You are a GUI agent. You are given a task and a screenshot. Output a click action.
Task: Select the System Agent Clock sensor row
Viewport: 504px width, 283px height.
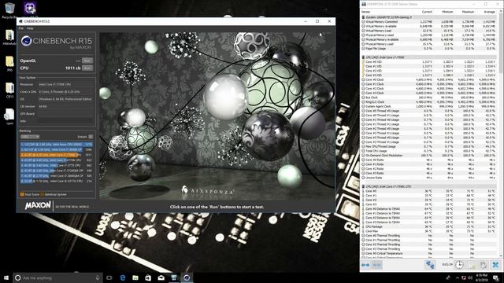click(x=429, y=106)
